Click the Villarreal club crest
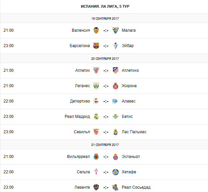The height and width of the screenshot is (192, 208). [x=96, y=157]
